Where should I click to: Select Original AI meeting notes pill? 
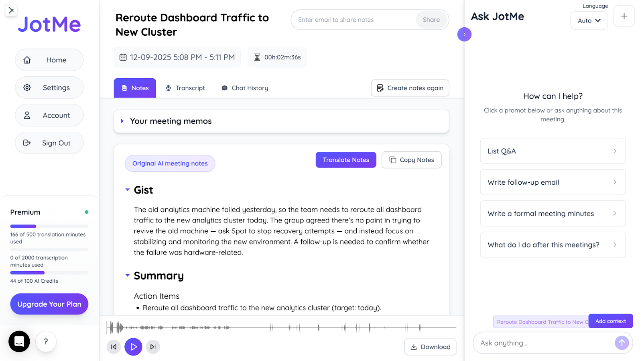pos(170,163)
